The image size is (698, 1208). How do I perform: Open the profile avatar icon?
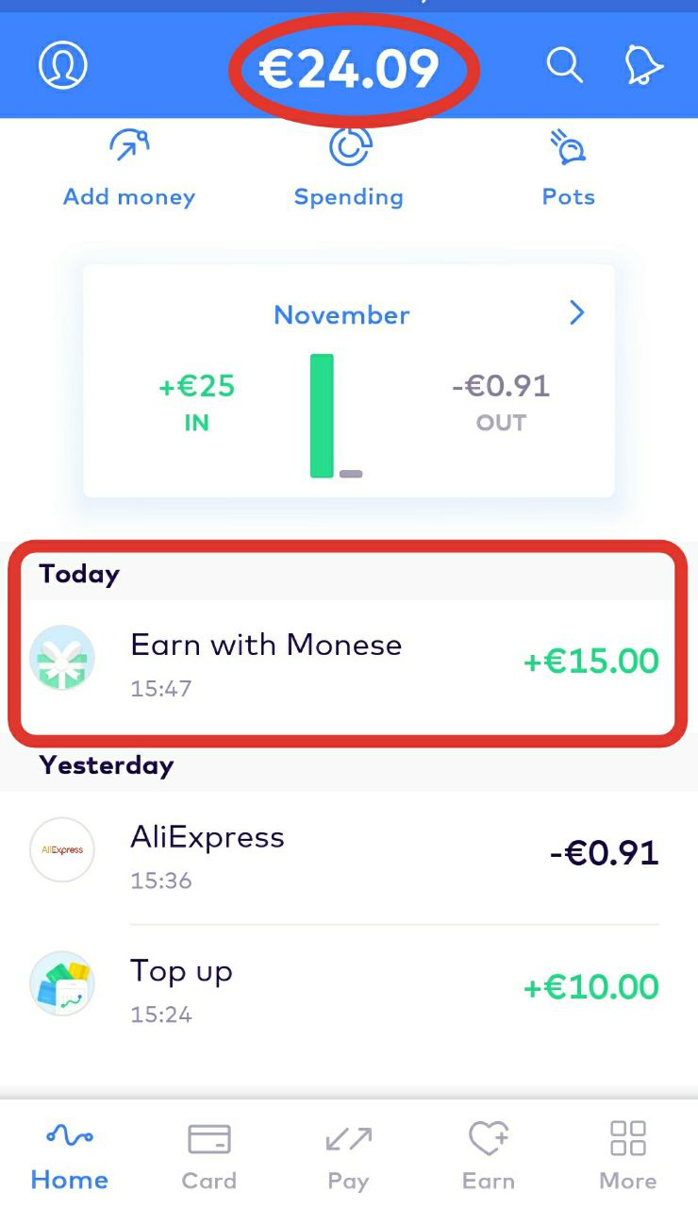click(62, 66)
